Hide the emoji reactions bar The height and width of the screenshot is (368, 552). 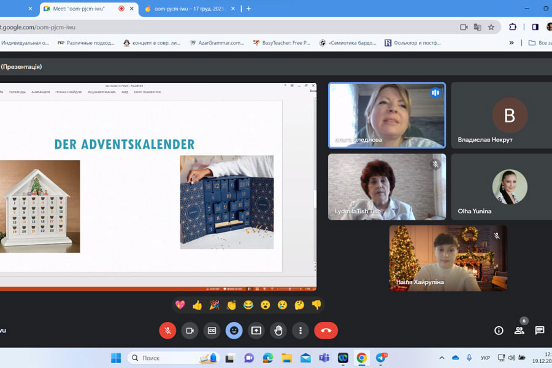234,331
